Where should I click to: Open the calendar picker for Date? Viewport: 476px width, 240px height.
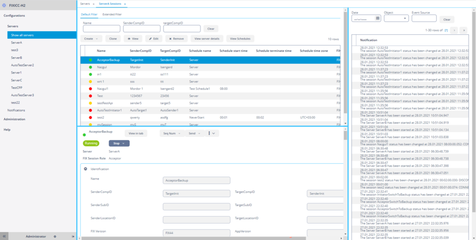(377, 18)
